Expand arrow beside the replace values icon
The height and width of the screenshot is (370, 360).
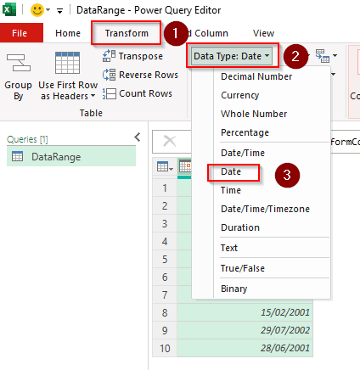335,55
